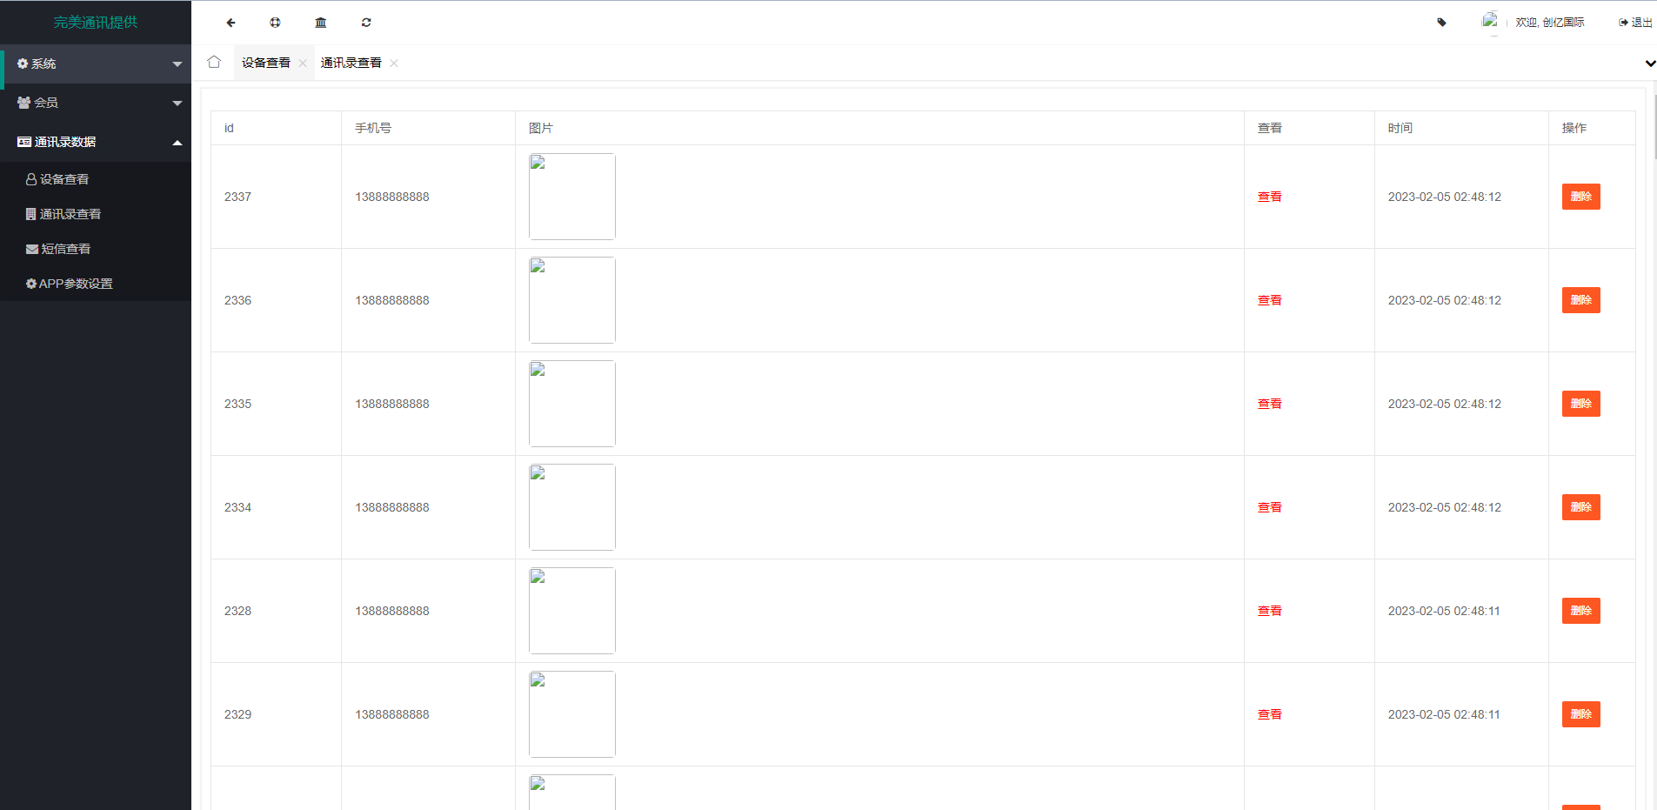Screen dimensions: 1657x810
Task: Click 退出 to log out
Action: pos(1635,23)
